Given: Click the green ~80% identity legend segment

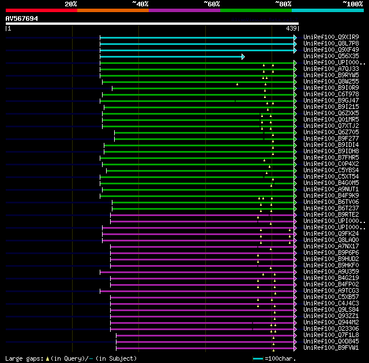Looking at the screenshot, I should [x=256, y=10].
